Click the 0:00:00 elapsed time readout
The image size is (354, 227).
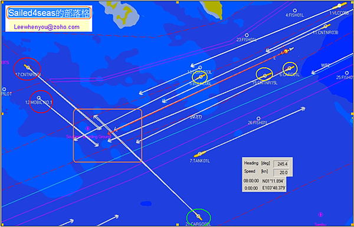251,188
